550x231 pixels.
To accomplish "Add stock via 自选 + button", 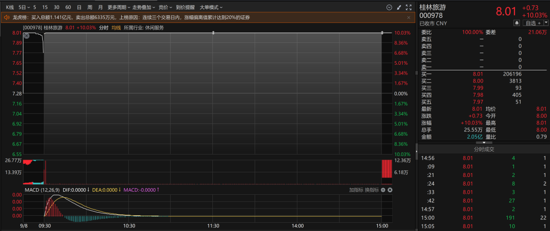I will [533, 23].
